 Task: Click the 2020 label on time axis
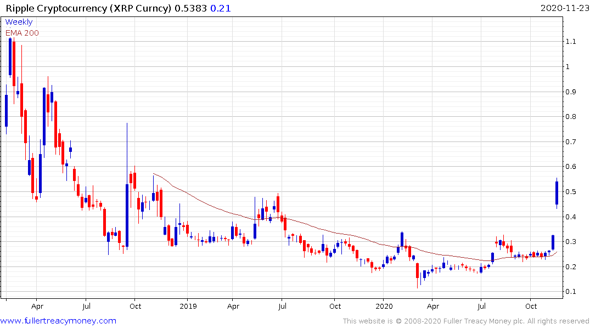(x=384, y=306)
